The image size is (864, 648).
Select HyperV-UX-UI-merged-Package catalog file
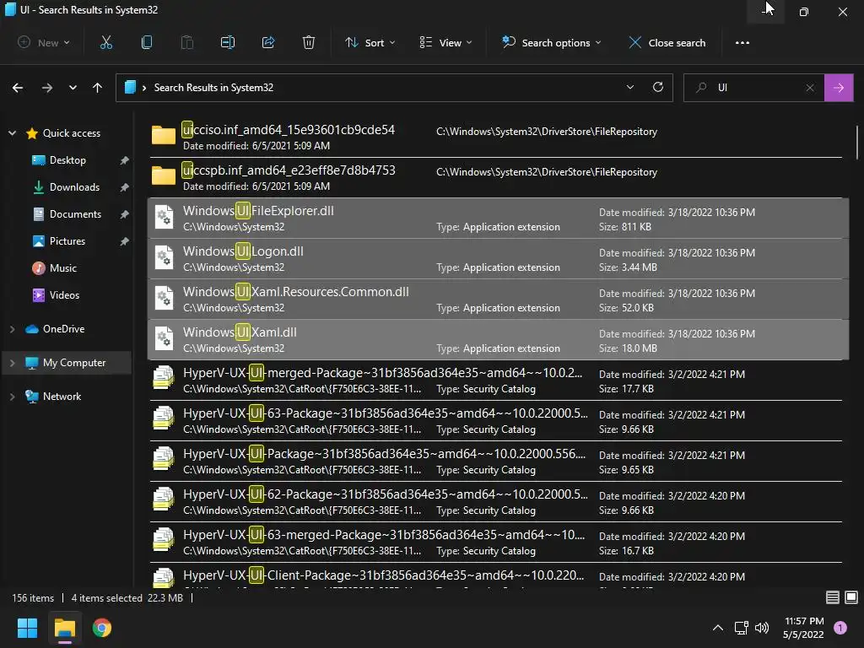tap(496, 381)
